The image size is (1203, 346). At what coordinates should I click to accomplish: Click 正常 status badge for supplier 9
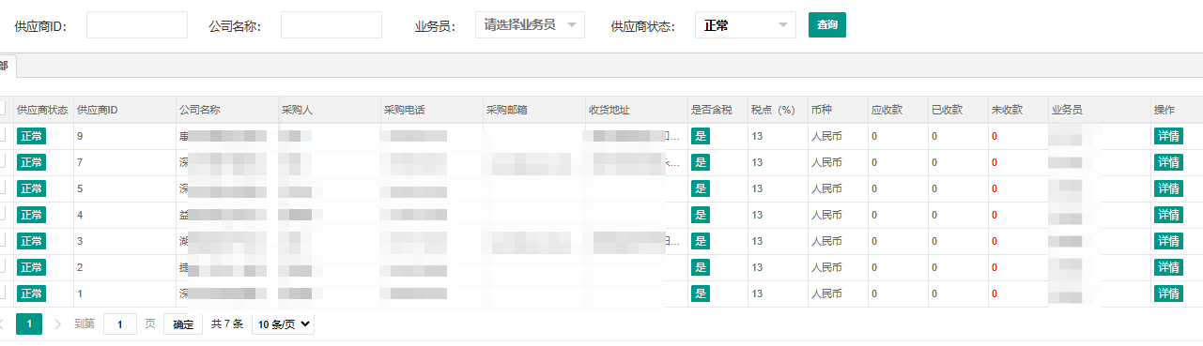(x=32, y=136)
